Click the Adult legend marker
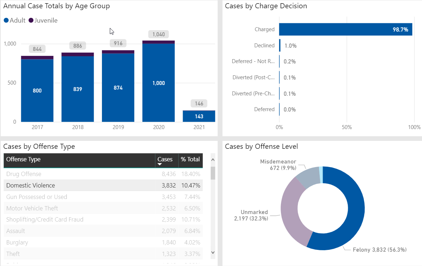This screenshot has width=422, height=266. pyautogui.click(x=6, y=20)
